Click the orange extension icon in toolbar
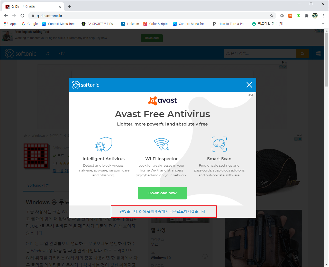 click(x=290, y=16)
